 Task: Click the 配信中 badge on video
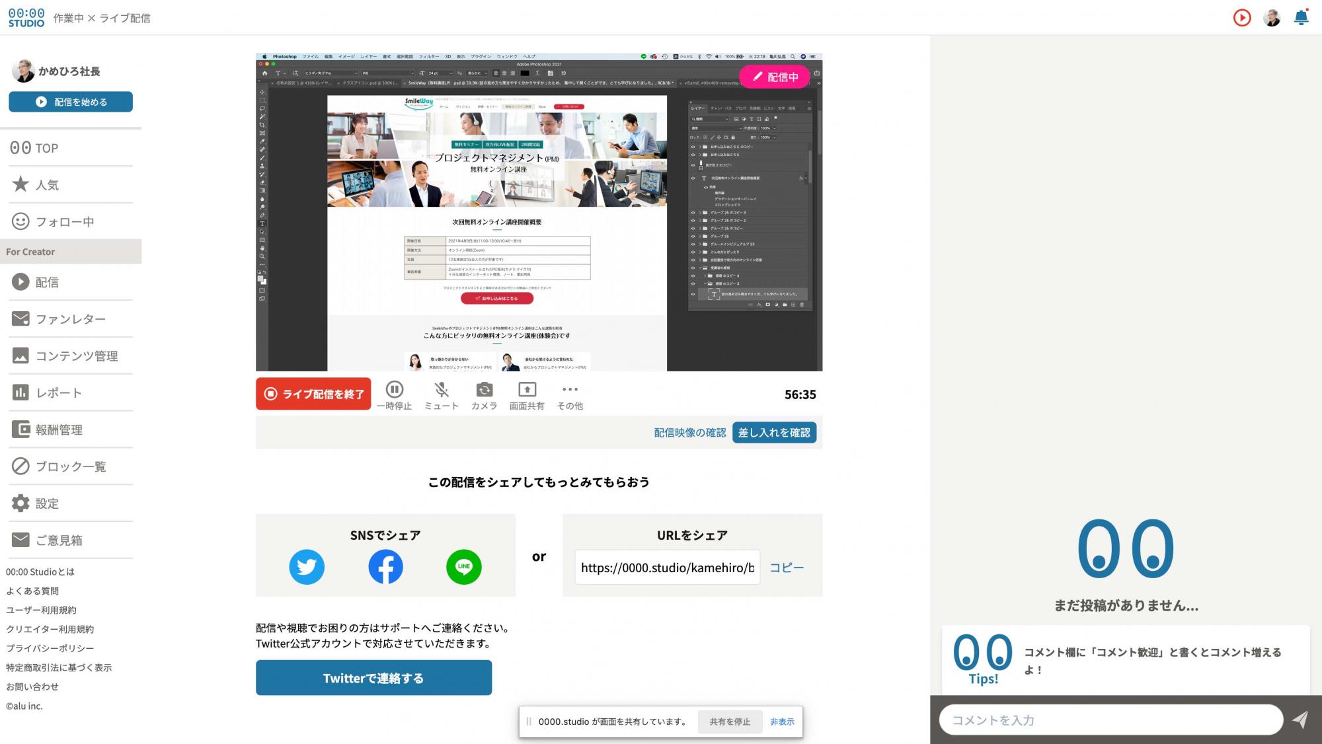775,77
